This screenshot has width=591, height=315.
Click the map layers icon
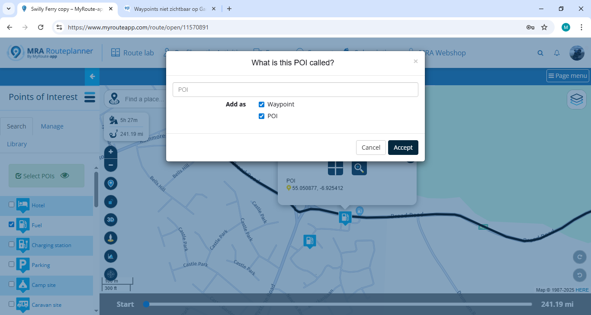point(576,100)
